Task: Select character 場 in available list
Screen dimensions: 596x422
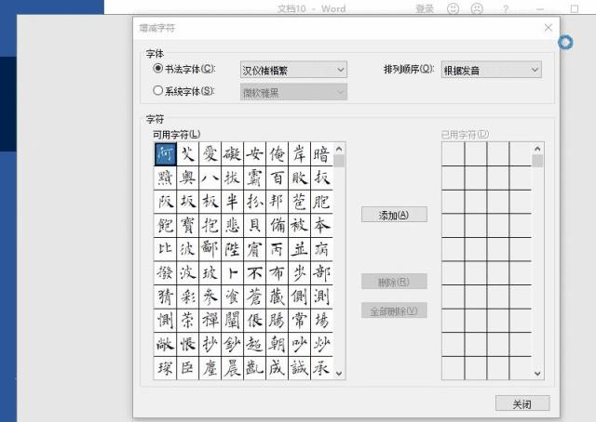Action: 321,321
